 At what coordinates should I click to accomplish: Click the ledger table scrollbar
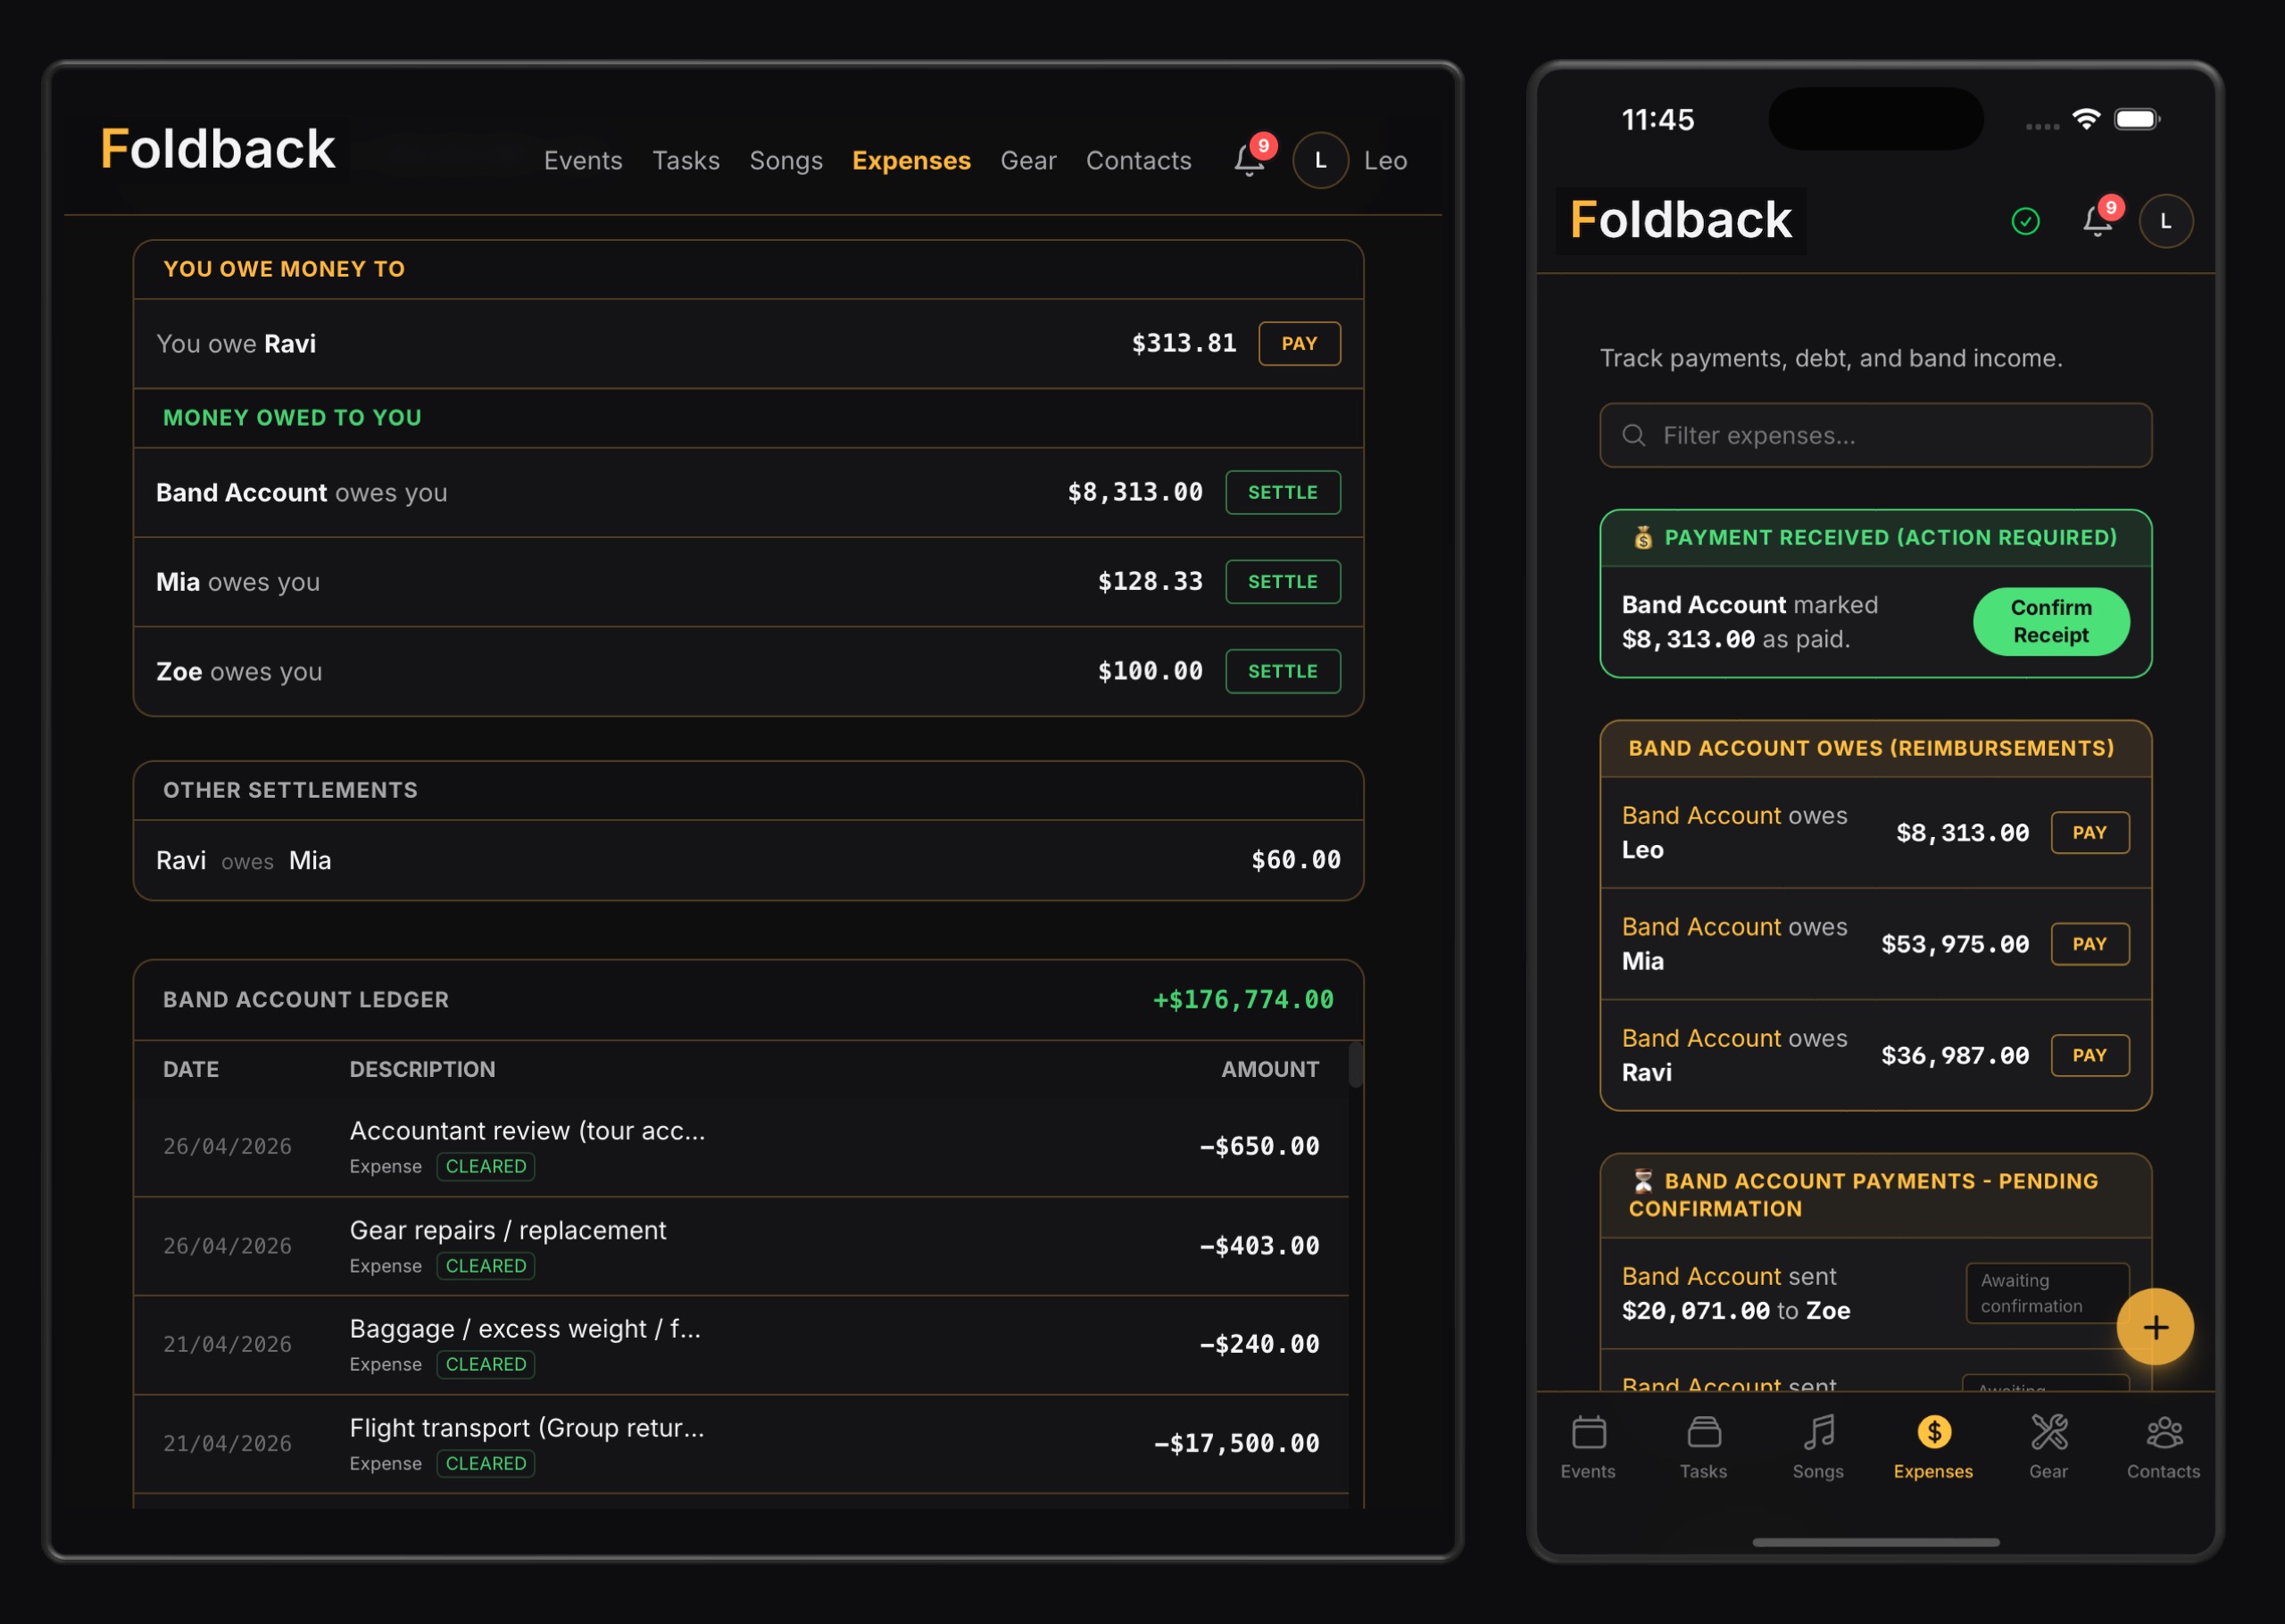click(x=1355, y=1066)
